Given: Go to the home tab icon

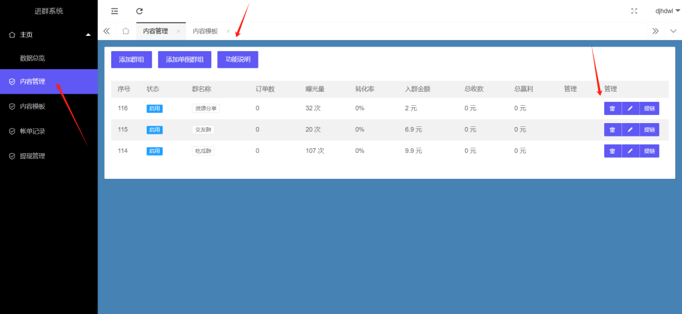Looking at the screenshot, I should [x=125, y=31].
